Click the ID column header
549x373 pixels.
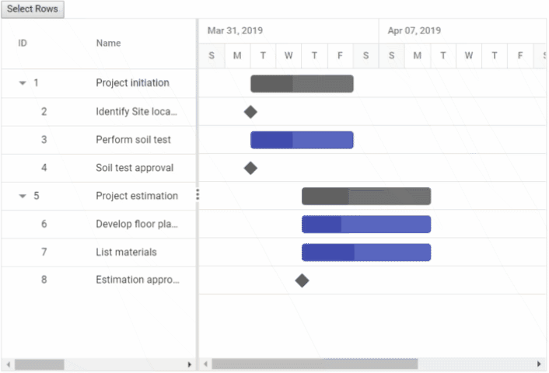tap(23, 44)
